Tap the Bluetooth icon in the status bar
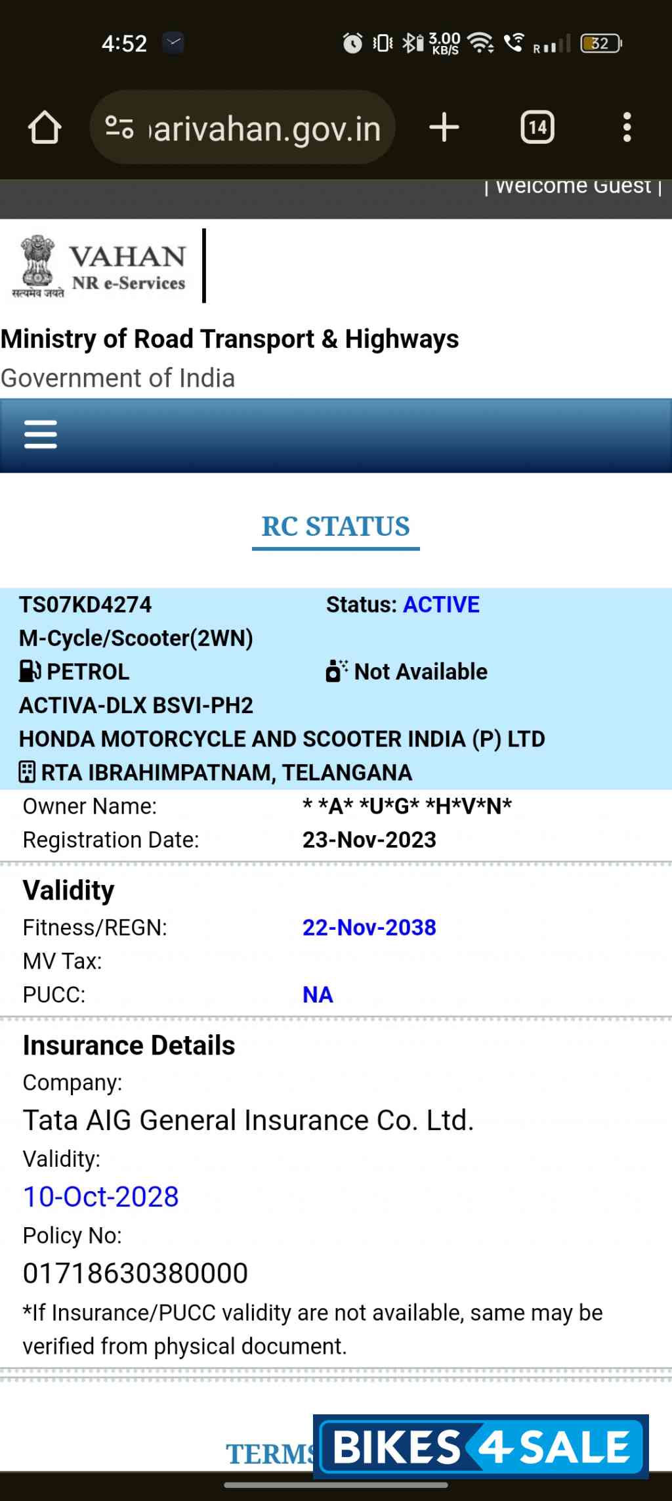The image size is (672, 1501). [x=410, y=44]
